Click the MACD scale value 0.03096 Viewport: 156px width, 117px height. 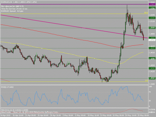(152, 110)
